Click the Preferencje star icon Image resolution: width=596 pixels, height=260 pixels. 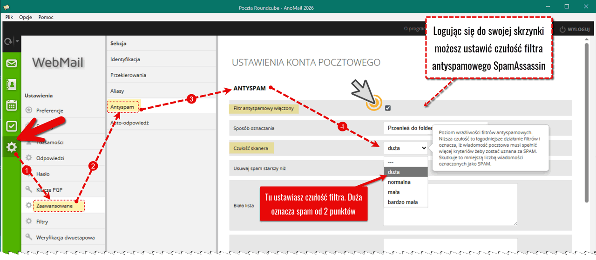pyautogui.click(x=29, y=110)
